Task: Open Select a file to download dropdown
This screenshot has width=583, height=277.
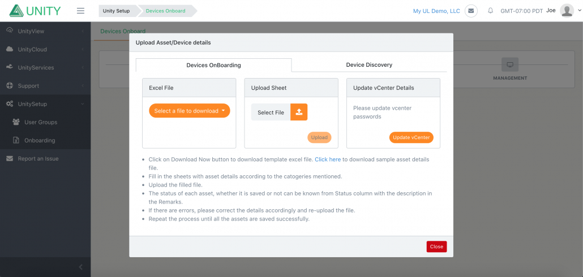Action: tap(190, 111)
